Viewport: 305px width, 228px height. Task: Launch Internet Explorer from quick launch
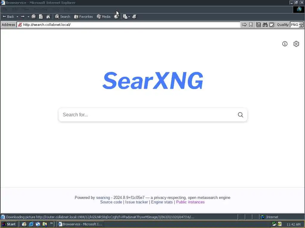pos(31,224)
